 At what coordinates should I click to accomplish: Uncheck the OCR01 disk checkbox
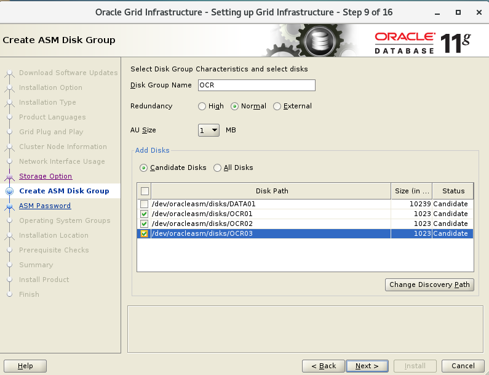coord(144,214)
